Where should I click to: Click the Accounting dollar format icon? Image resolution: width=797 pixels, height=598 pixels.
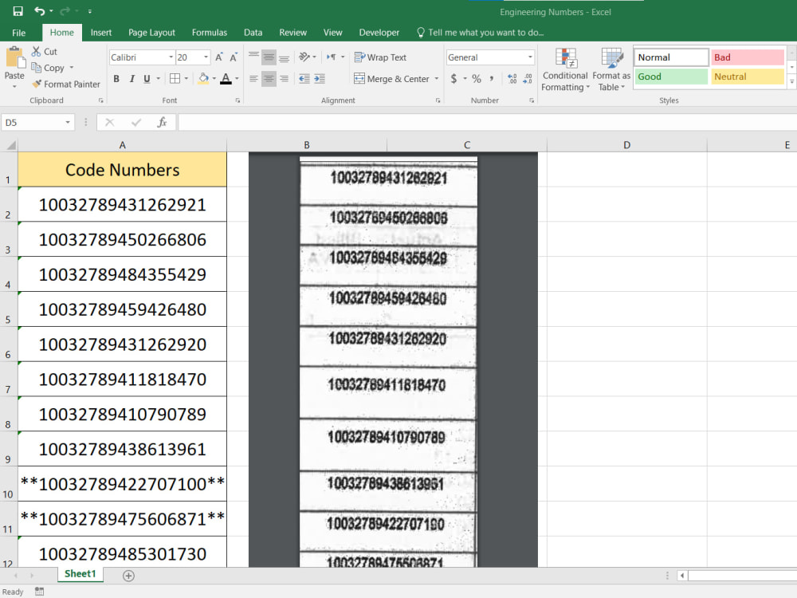[454, 78]
